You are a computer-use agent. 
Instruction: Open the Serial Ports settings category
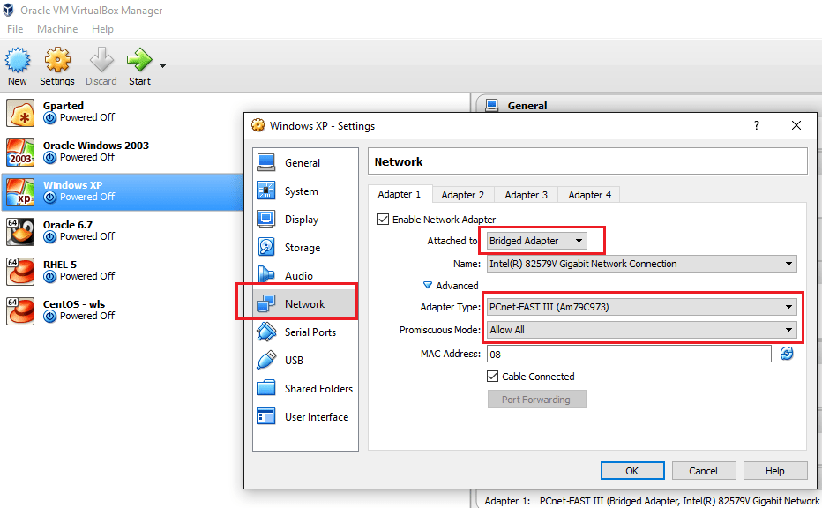(306, 332)
